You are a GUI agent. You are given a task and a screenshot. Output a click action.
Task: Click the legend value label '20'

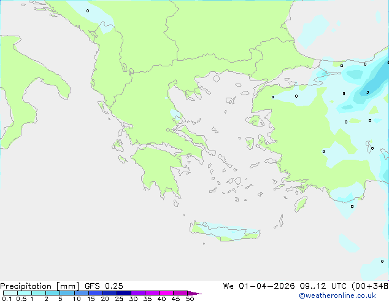tap(105, 299)
